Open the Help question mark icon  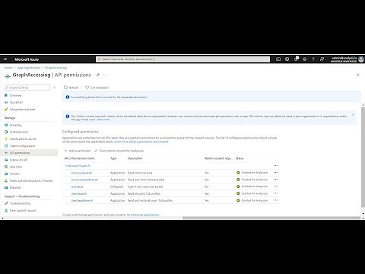point(313,59)
